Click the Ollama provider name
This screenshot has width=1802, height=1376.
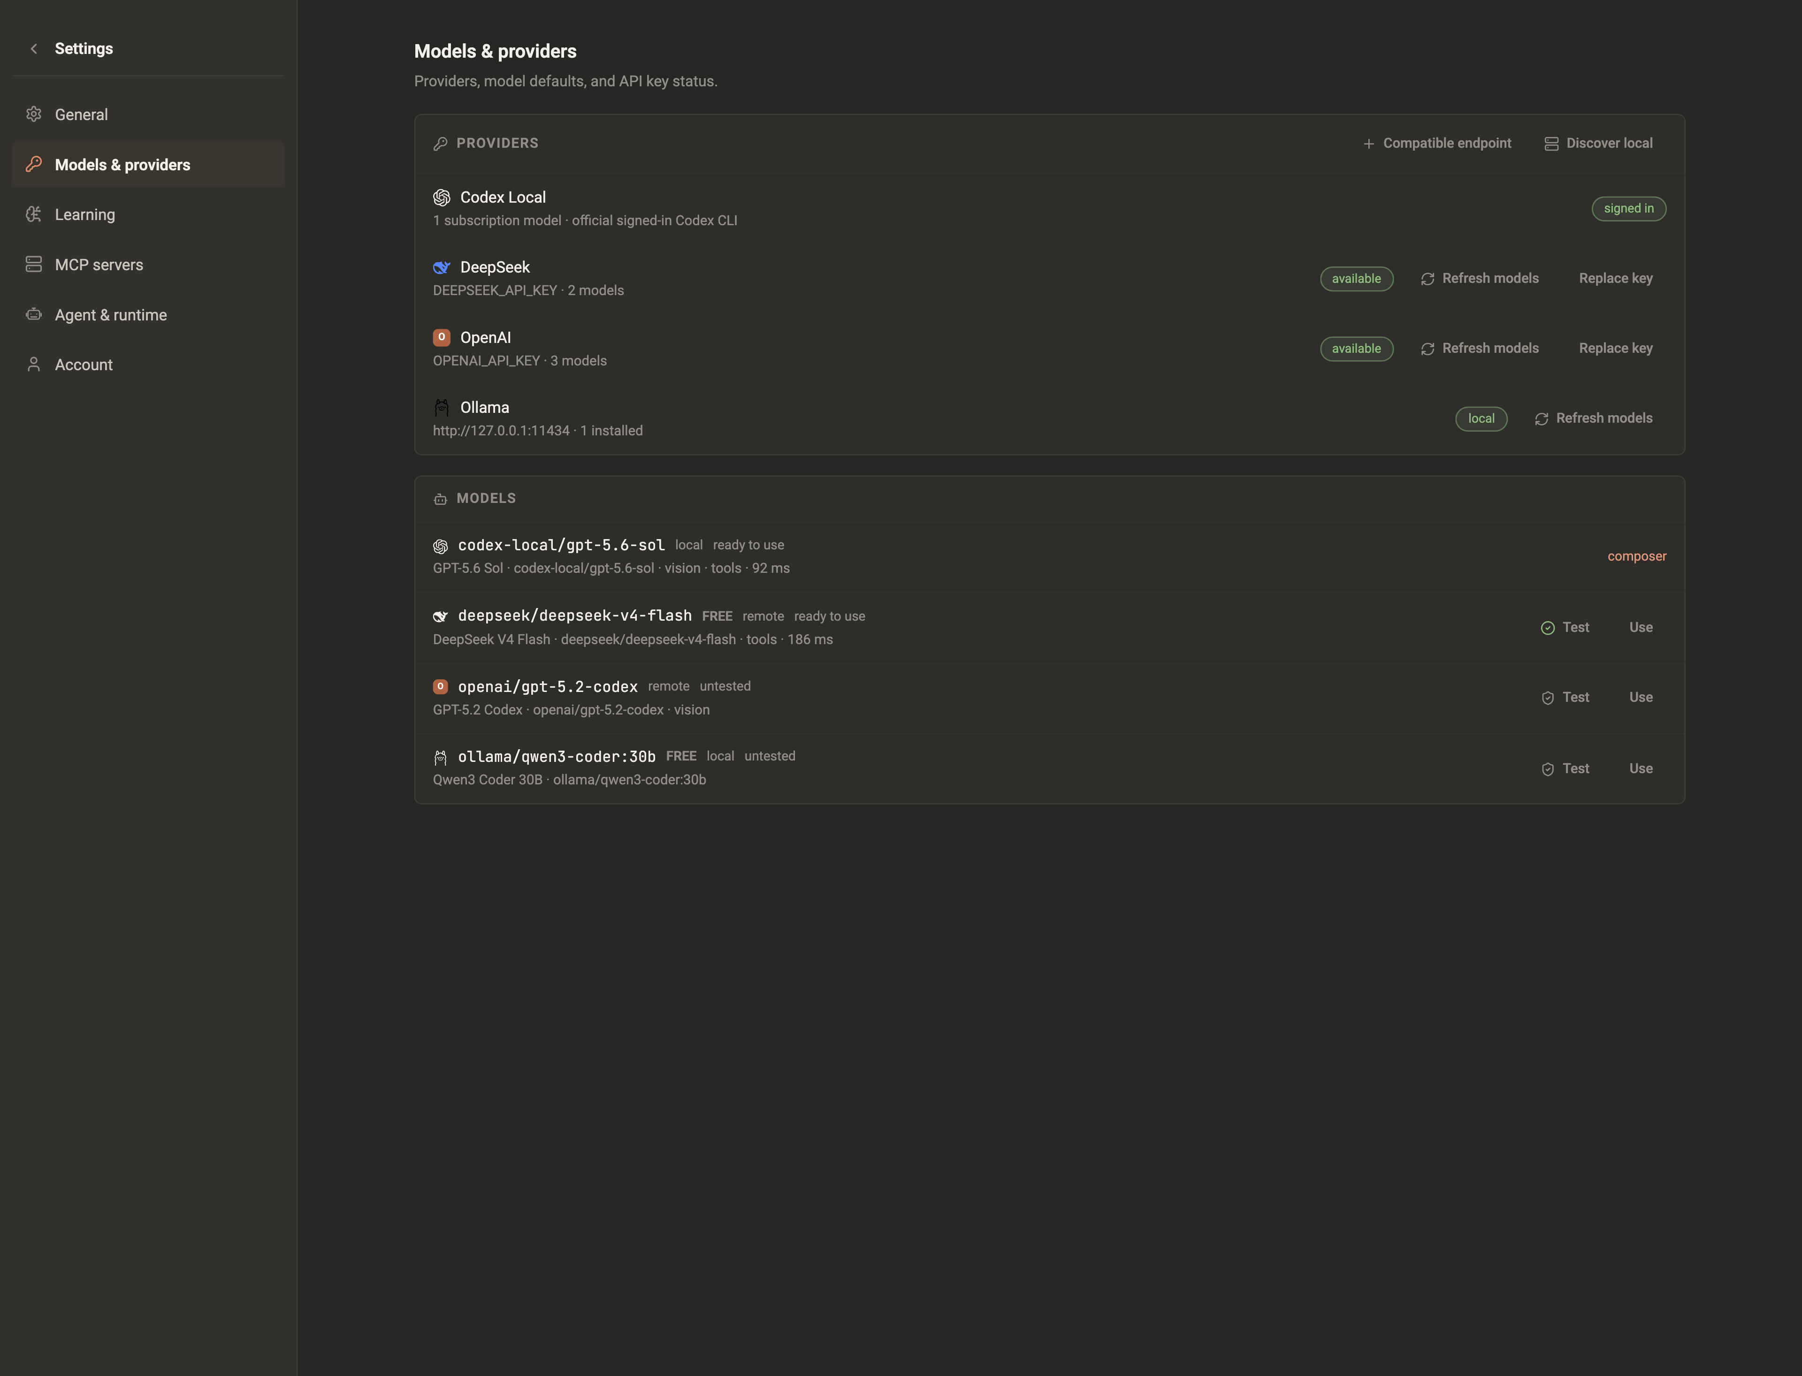(485, 408)
